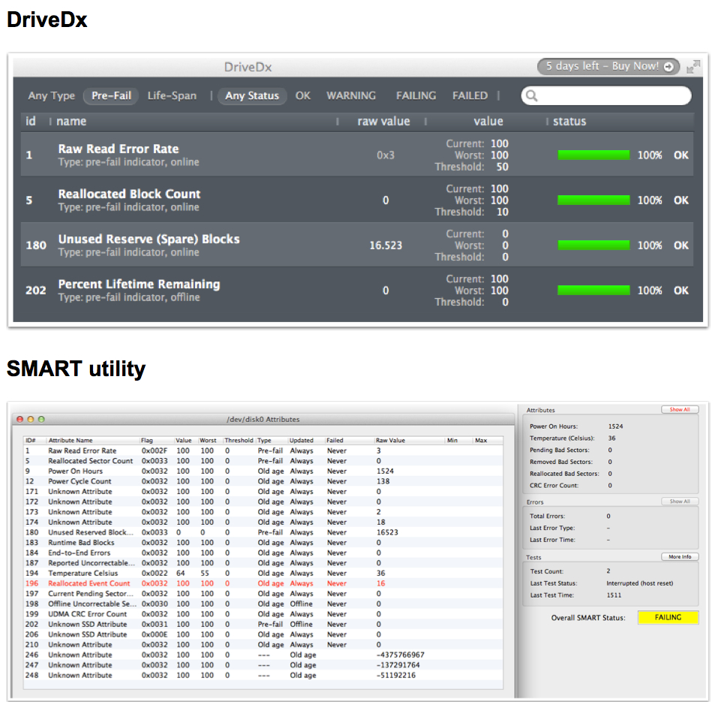Click the fullscreen arrows icon in DriveDx
Viewport: 718px width, 702px height.
[x=693, y=67]
